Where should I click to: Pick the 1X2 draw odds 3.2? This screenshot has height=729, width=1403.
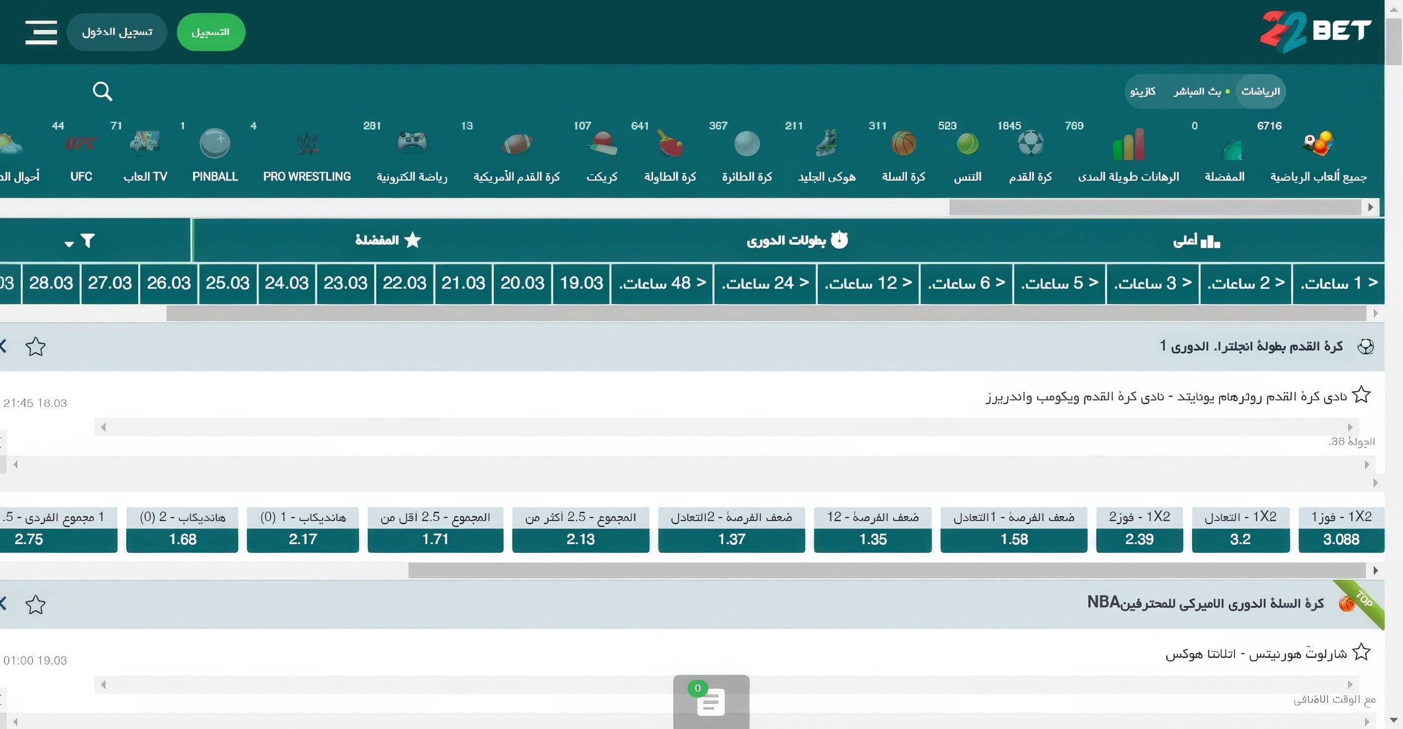pos(1240,539)
